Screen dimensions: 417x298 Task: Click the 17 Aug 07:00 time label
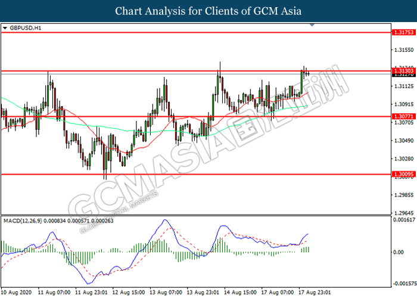pyautogui.click(x=278, y=293)
